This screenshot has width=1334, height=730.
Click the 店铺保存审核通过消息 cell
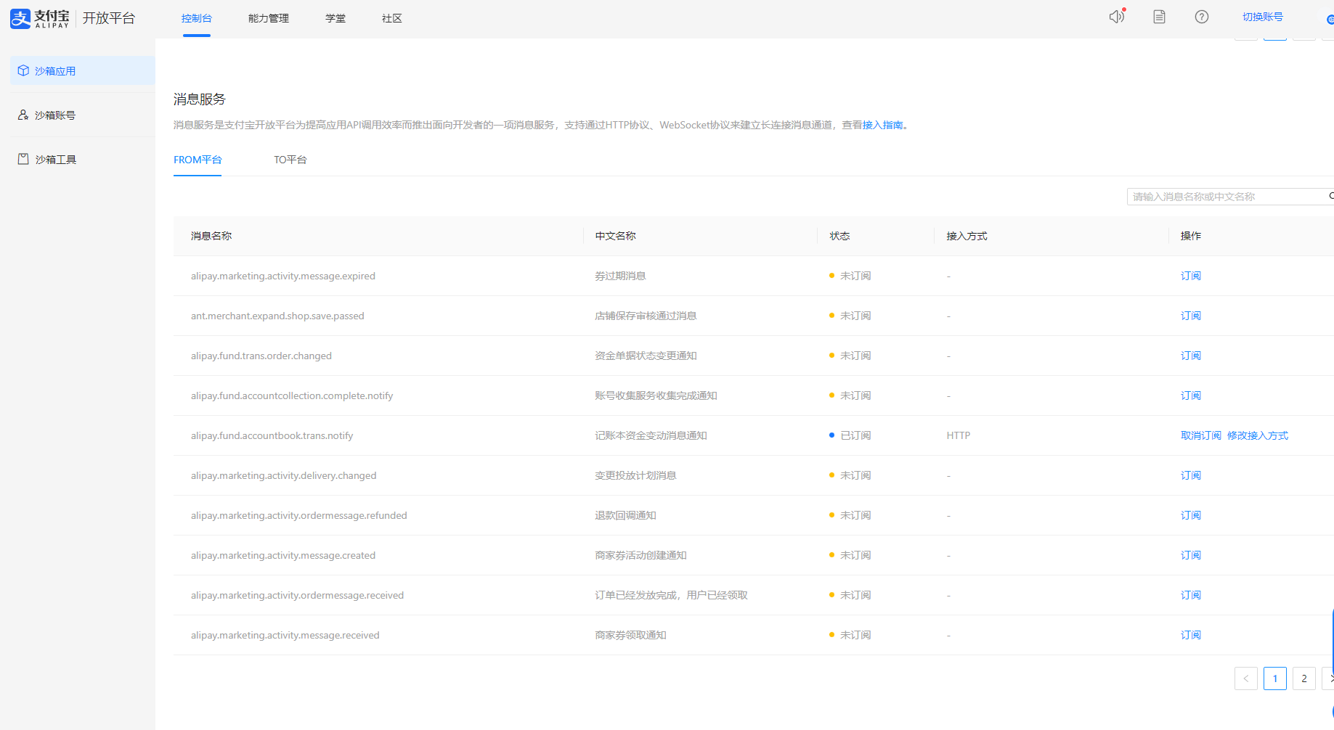646,316
